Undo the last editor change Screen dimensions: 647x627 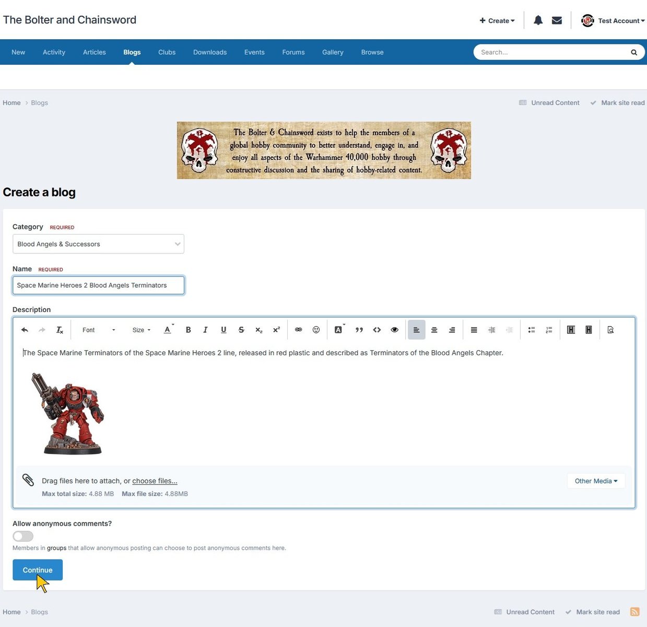point(25,330)
